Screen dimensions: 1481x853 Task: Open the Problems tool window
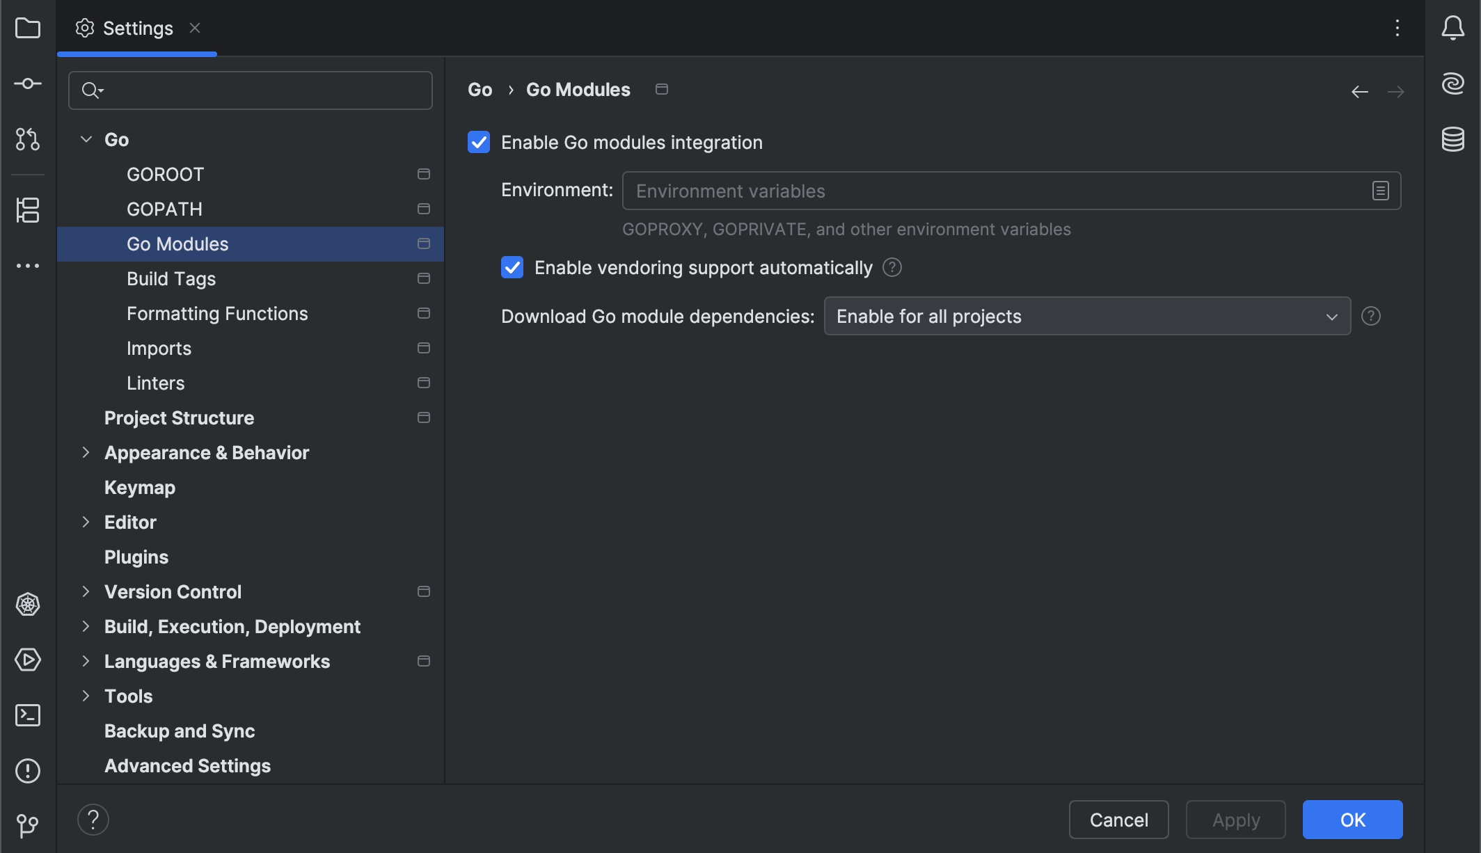[28, 771]
